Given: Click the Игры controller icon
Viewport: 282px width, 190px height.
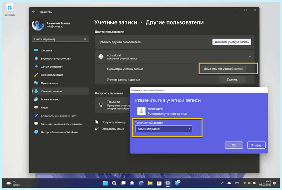Looking at the screenshot, I should [x=36, y=107].
